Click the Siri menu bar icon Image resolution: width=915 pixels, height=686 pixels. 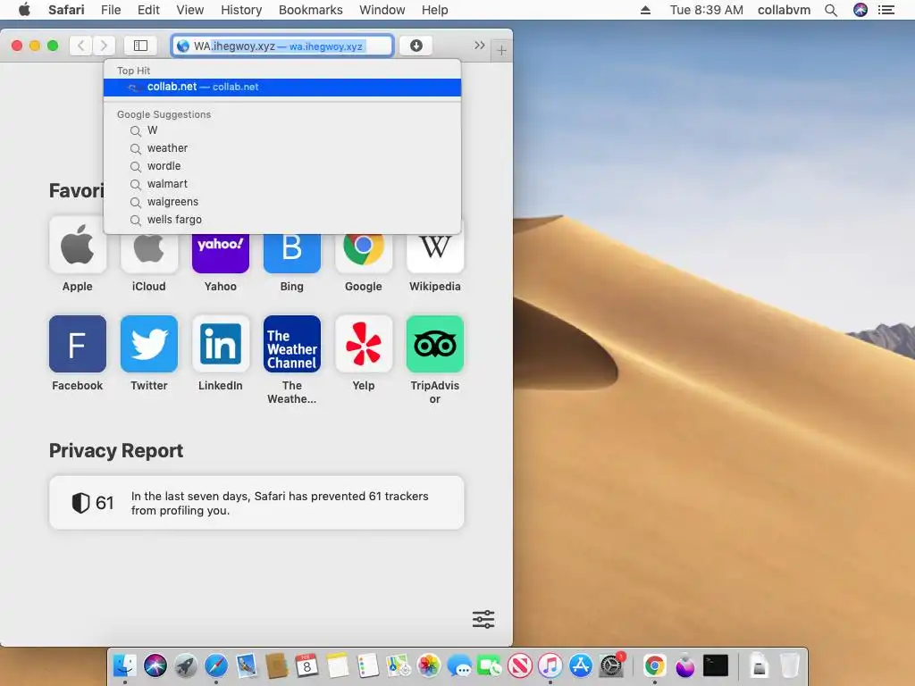click(x=860, y=10)
